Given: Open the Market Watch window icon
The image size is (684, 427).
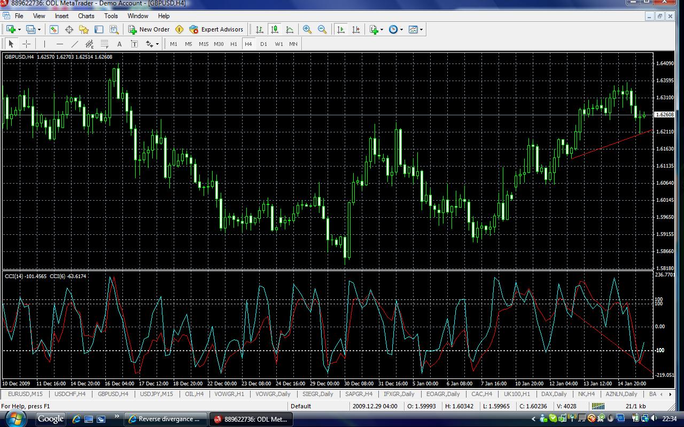Looking at the screenshot, I should (54, 29).
